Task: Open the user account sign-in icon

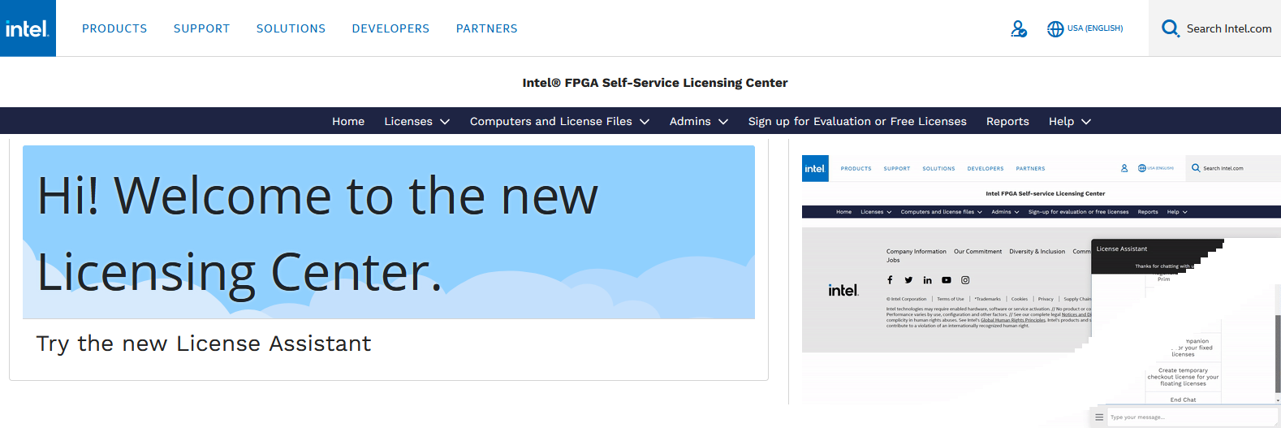Action: click(x=1018, y=28)
